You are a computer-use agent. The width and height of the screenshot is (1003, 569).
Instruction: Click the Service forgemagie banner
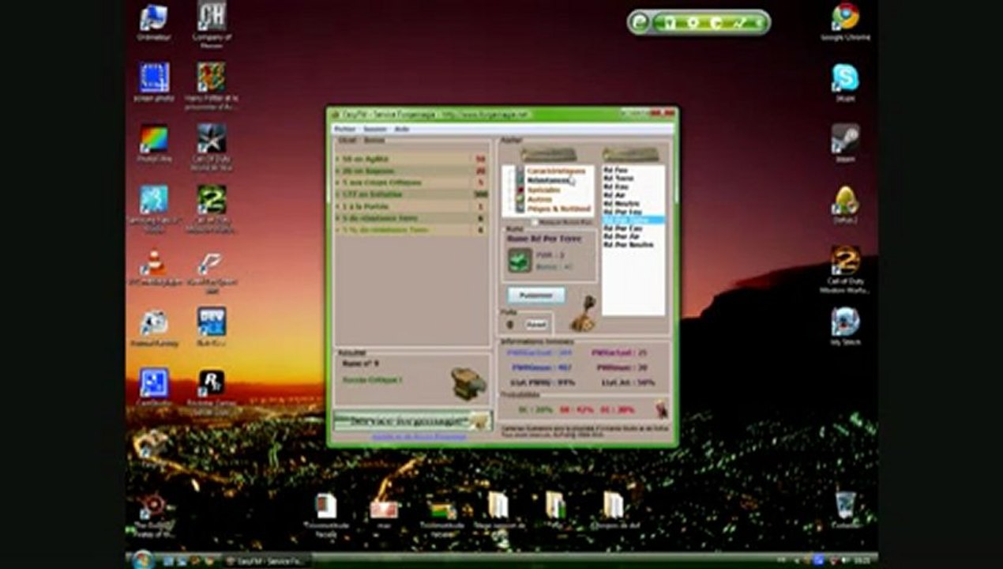(x=412, y=420)
